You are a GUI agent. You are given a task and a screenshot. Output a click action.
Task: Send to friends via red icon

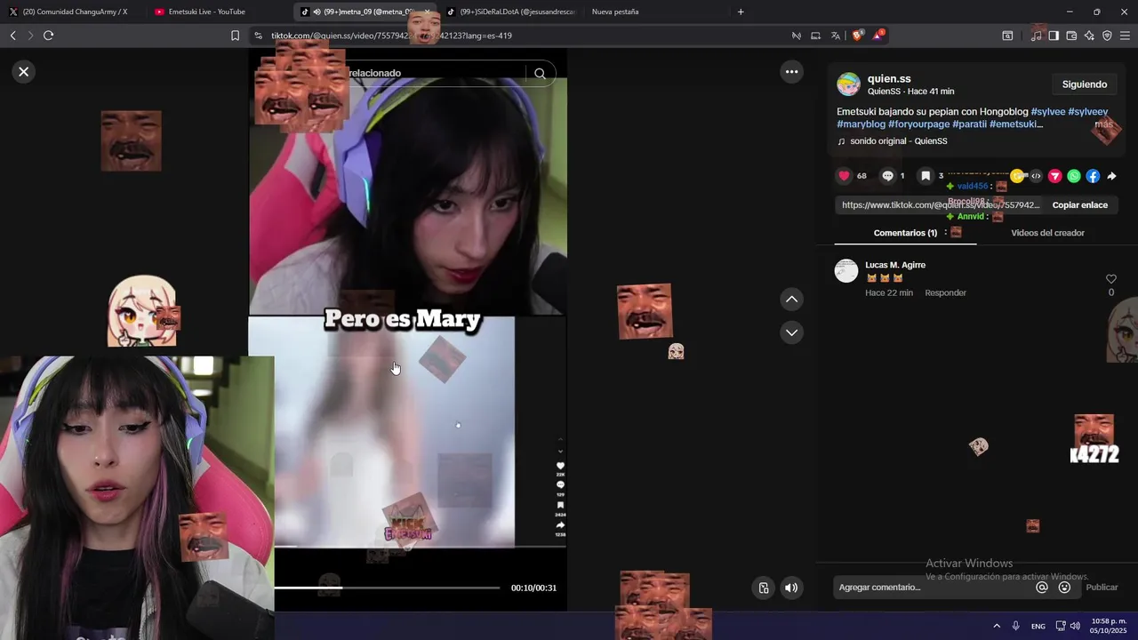[1054, 176]
